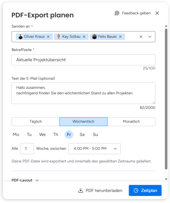Viewport: 170px width, 203px height.
Task: Click the download arrow icon
Action: coord(81,191)
